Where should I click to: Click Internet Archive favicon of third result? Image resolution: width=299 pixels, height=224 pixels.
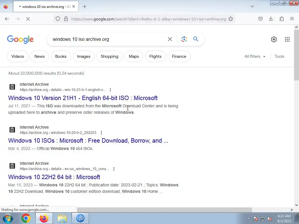(12, 166)
